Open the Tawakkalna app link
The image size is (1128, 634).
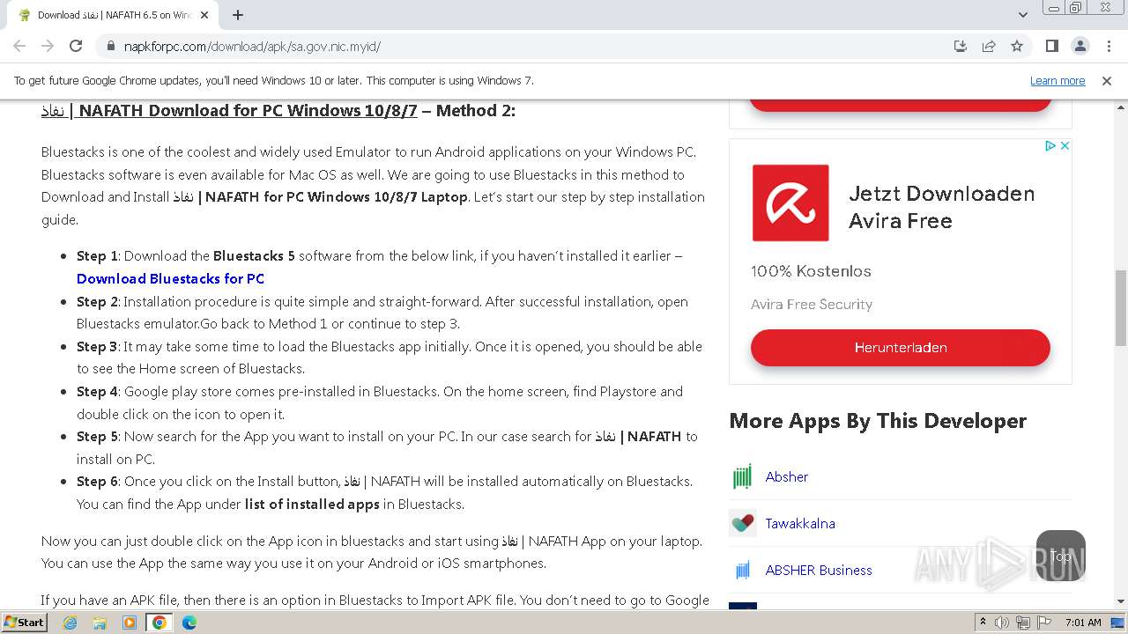(x=800, y=523)
